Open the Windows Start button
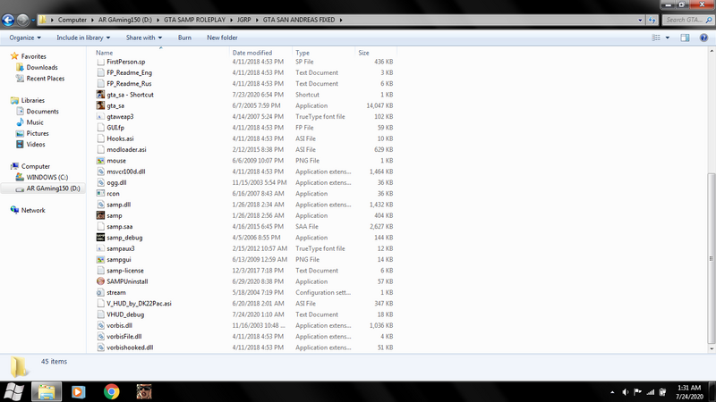 (x=13, y=391)
